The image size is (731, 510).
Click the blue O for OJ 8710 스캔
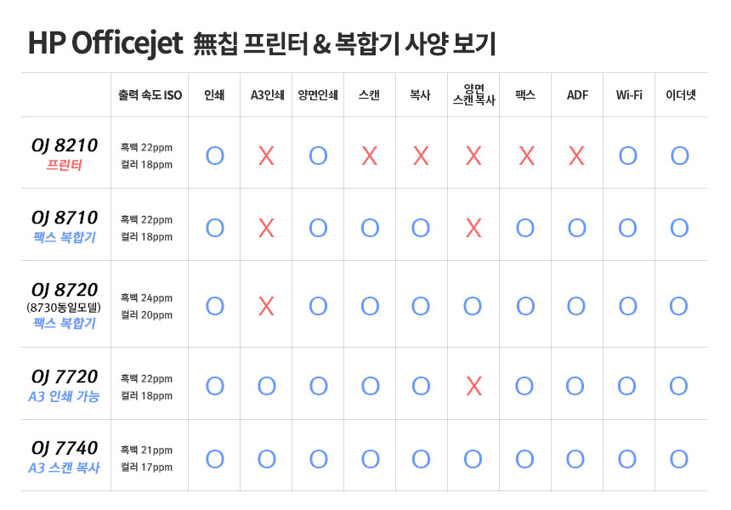coord(370,228)
